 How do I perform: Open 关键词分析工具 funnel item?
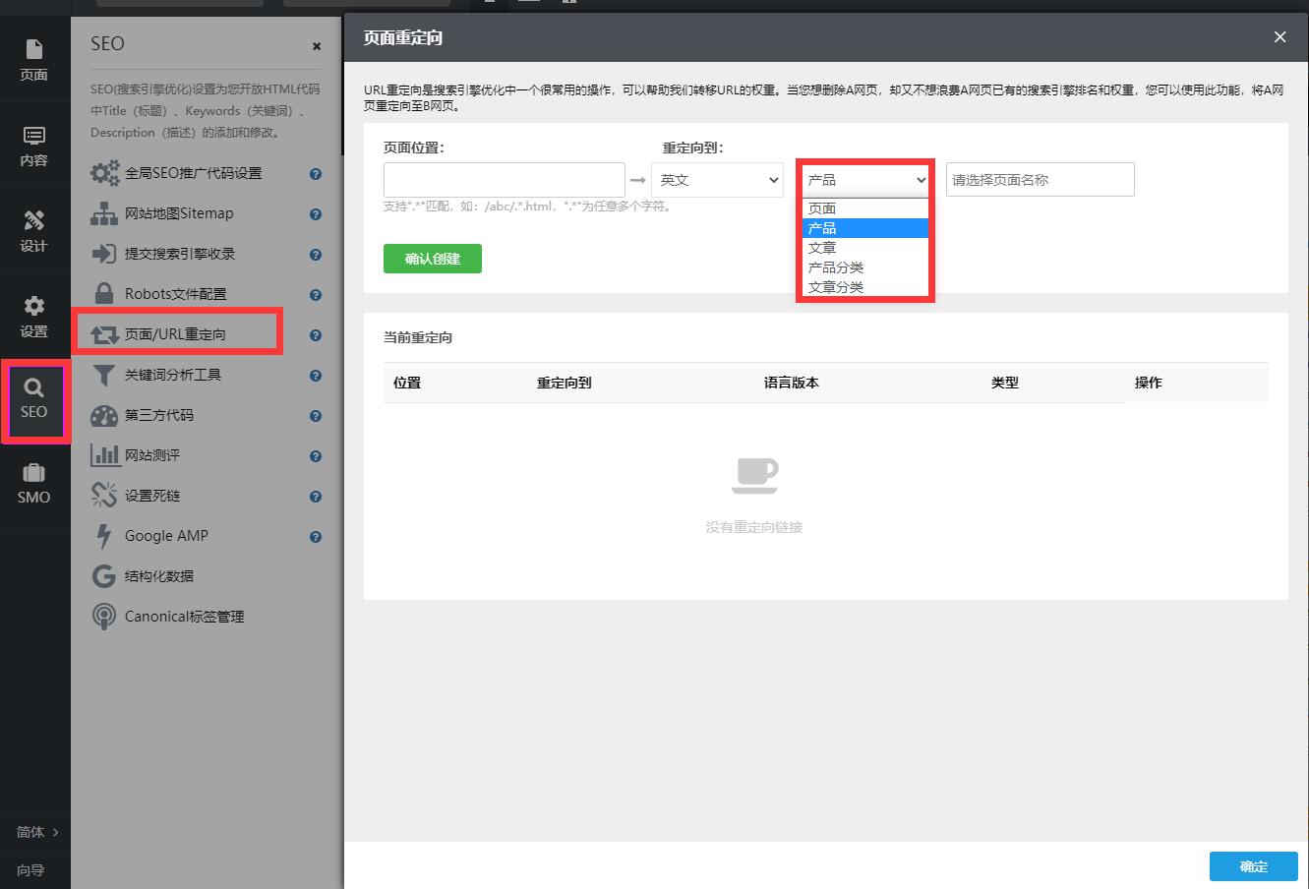[x=172, y=375]
